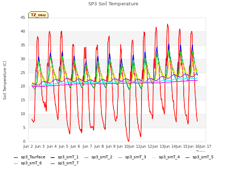Click the 40 y-axis tick label
Viewport: 227px width, 170px height.
(23, 32)
